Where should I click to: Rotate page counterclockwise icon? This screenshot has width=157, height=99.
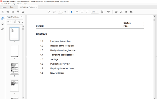click(x=23, y=22)
